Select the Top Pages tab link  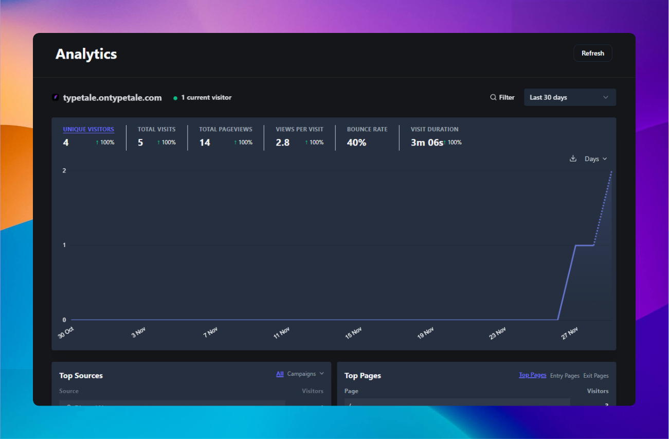[532, 375]
